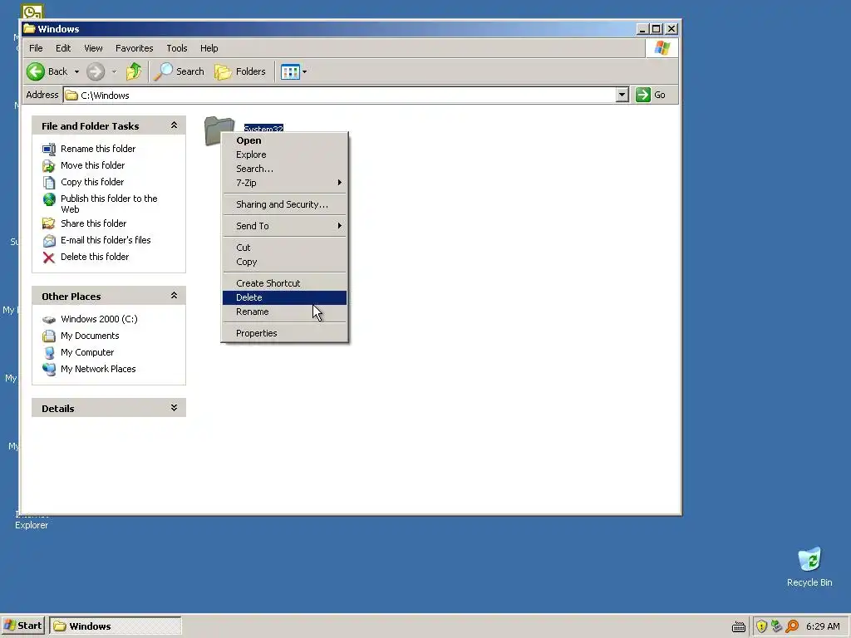Open the Address bar dropdown list
The width and height of the screenshot is (851, 638).
coord(622,95)
